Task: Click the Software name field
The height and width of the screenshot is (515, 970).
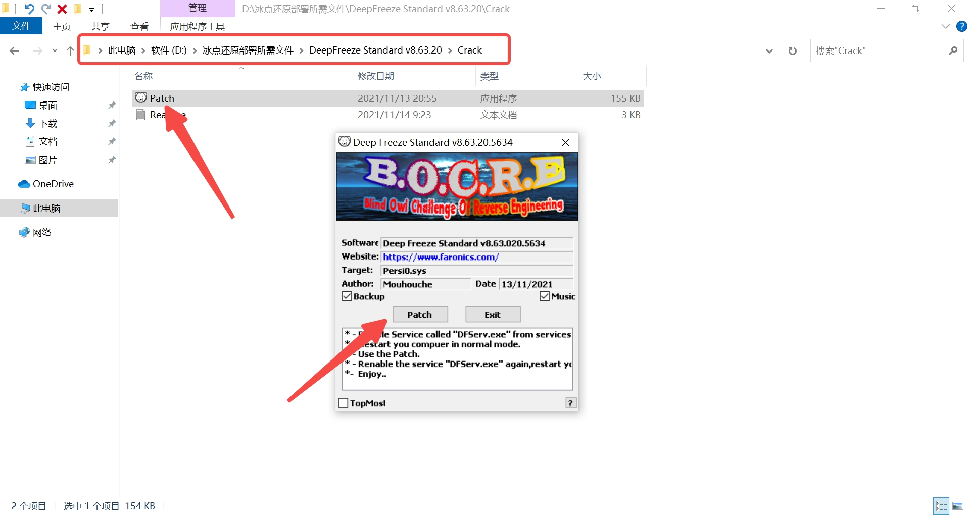Action: pyautogui.click(x=477, y=243)
